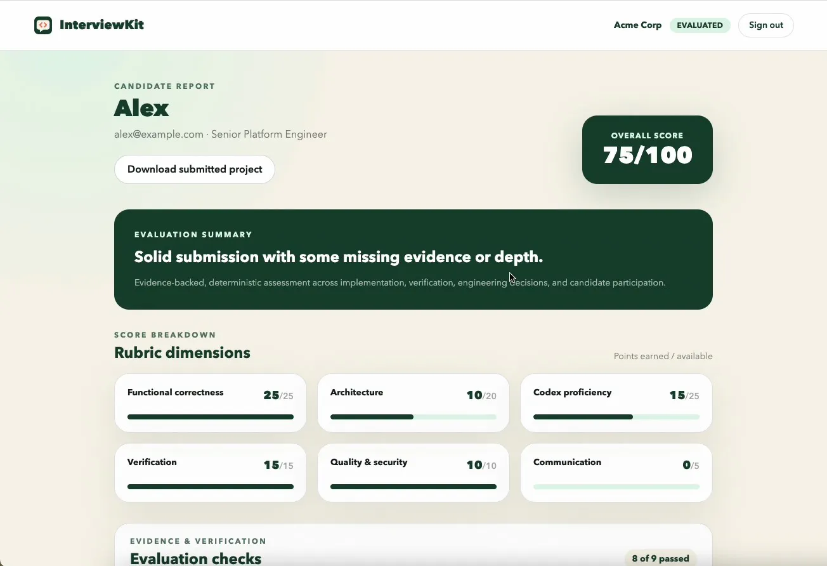827x566 pixels.
Task: Click the SCORE BREAKDOWN label
Action: pos(165,335)
